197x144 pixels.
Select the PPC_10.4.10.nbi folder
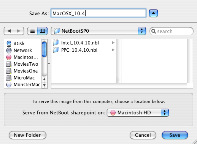(x=84, y=50)
